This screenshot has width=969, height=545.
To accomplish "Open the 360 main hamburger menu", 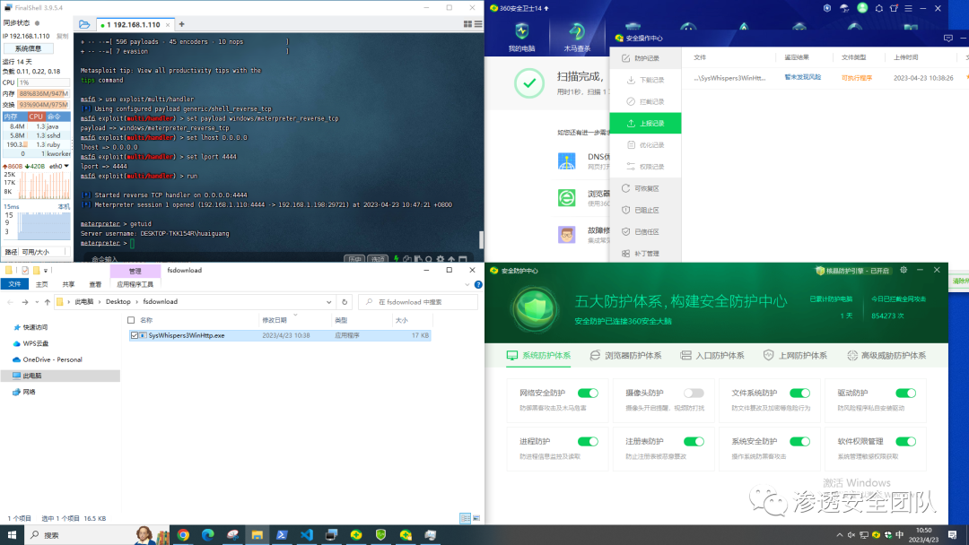I will coord(908,8).
